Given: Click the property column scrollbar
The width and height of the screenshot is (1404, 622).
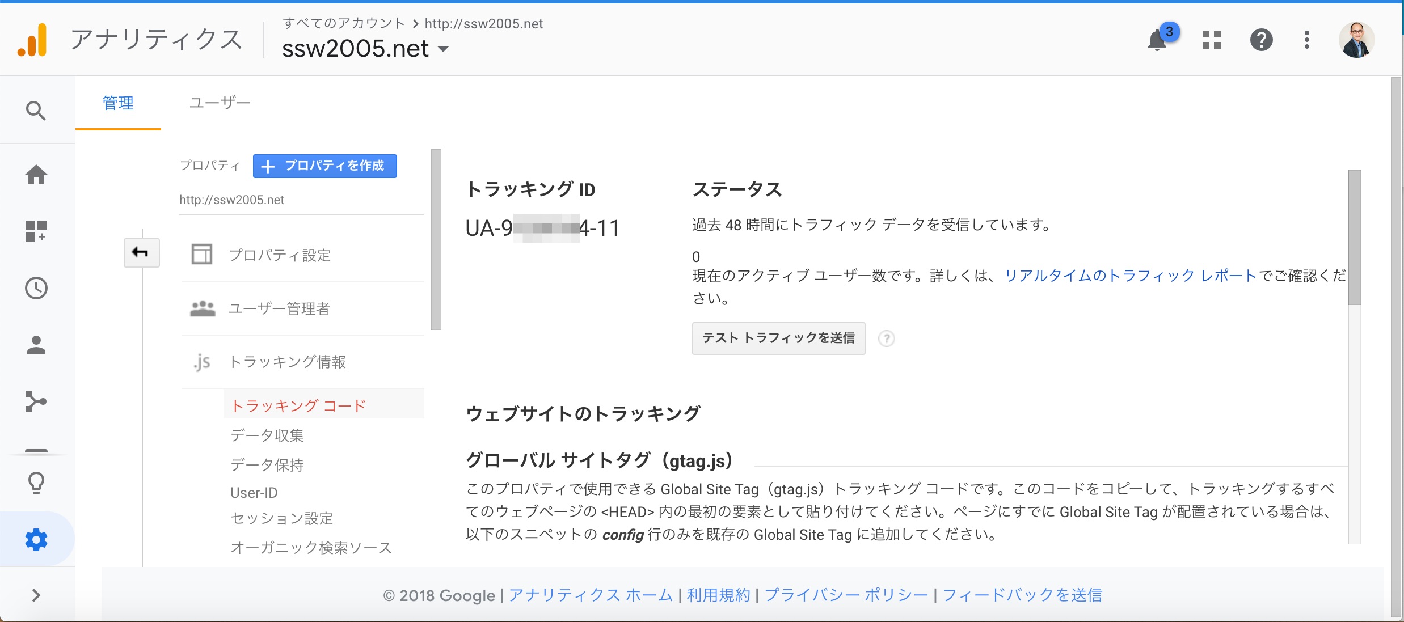Looking at the screenshot, I should point(436,239).
